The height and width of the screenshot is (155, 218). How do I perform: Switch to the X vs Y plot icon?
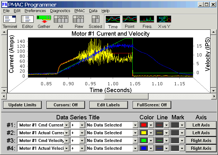(164, 20)
